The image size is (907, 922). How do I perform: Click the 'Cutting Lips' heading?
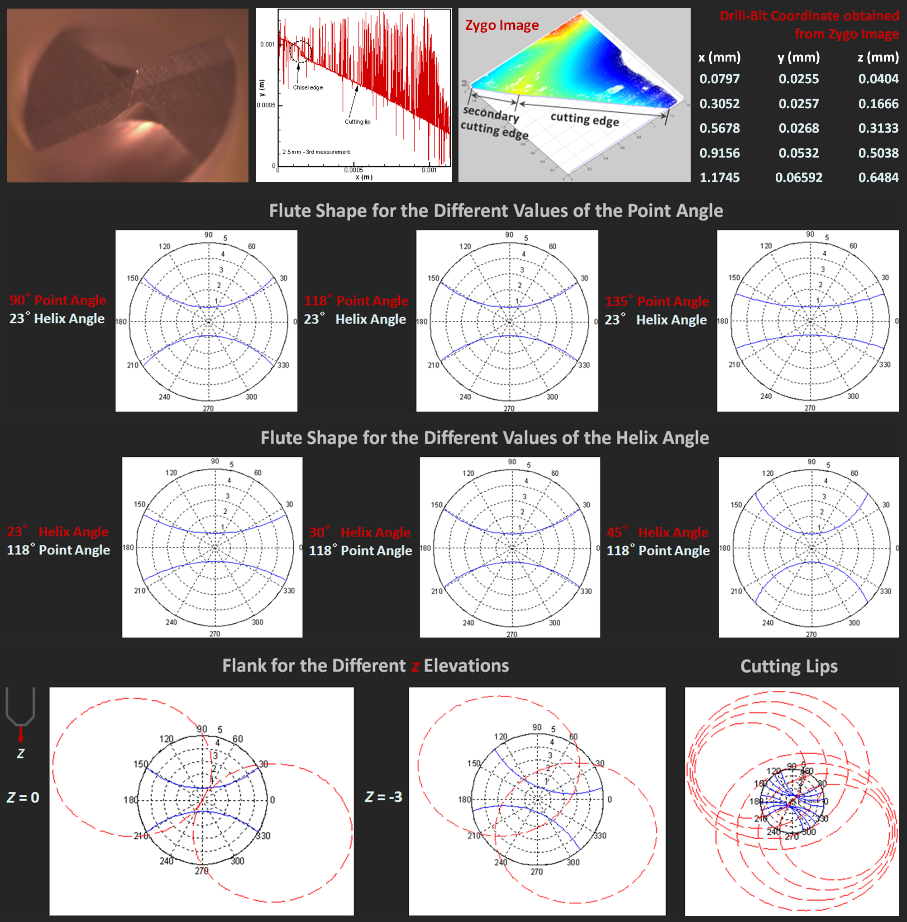tap(789, 666)
